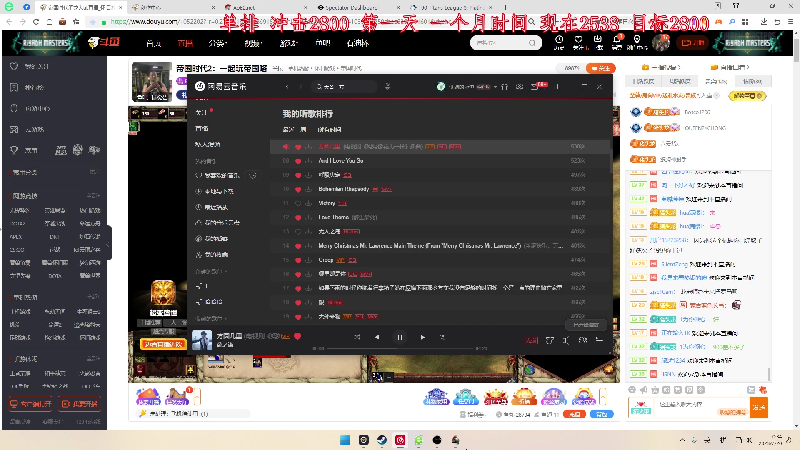Switch to mini player mode icon
The height and width of the screenshot is (450, 800).
(x=555, y=87)
